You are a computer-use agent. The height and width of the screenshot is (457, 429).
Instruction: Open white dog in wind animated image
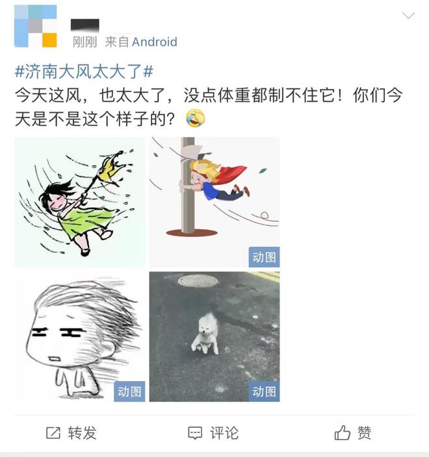point(214,337)
